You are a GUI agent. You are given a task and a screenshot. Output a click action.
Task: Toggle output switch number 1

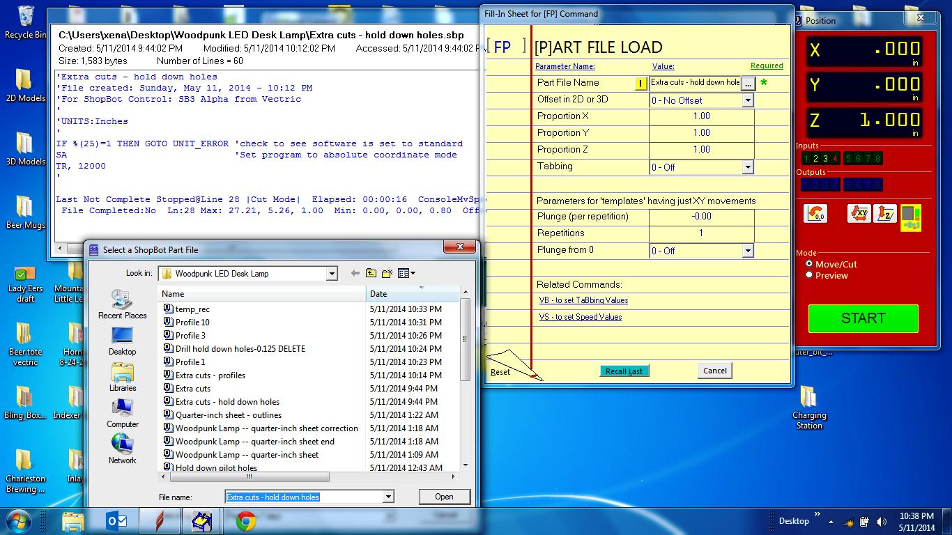(x=806, y=185)
